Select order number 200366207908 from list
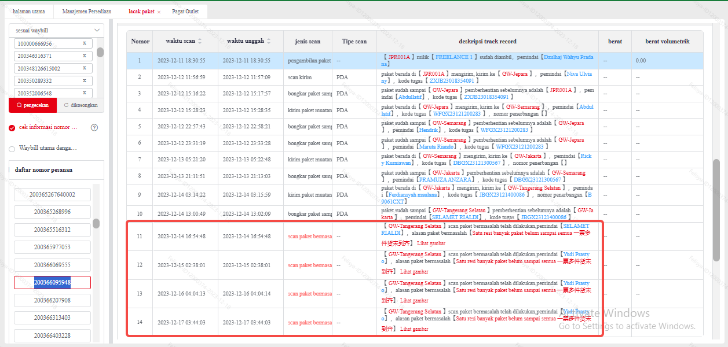Viewport: 728px width, 347px height. point(52,300)
